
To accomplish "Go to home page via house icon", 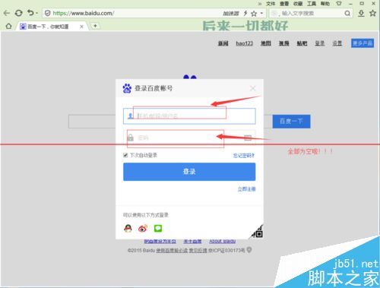I will pyautogui.click(x=8, y=27).
